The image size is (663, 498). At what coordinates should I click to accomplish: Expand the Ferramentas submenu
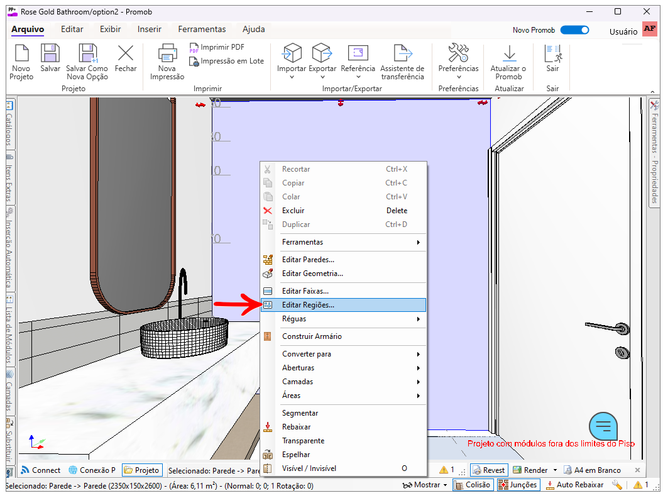point(343,243)
